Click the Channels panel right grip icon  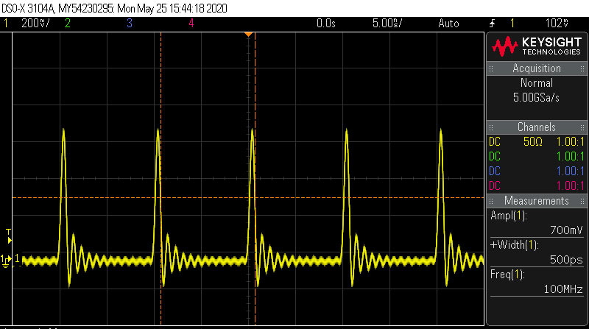582,127
